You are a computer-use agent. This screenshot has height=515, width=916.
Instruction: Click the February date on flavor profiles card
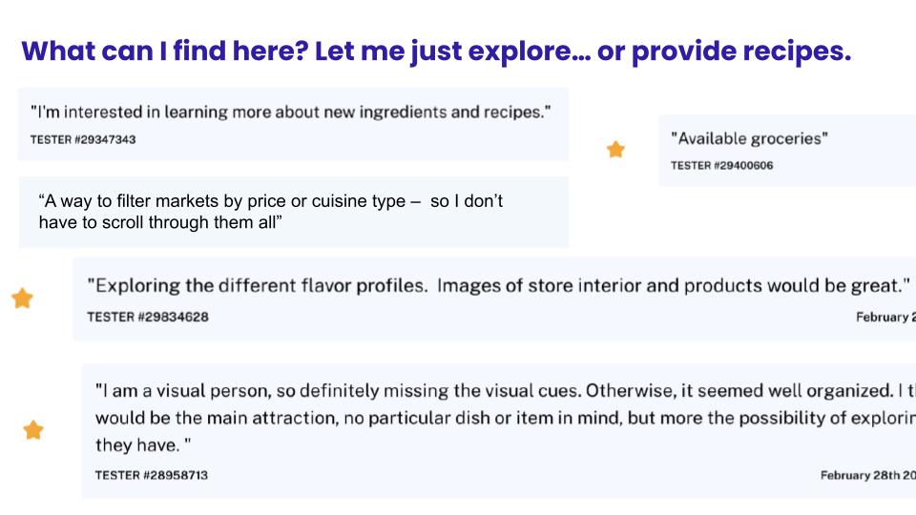[885, 317]
